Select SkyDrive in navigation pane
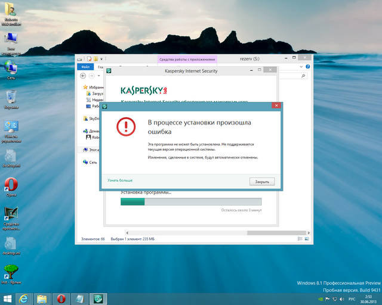 (x=91, y=119)
